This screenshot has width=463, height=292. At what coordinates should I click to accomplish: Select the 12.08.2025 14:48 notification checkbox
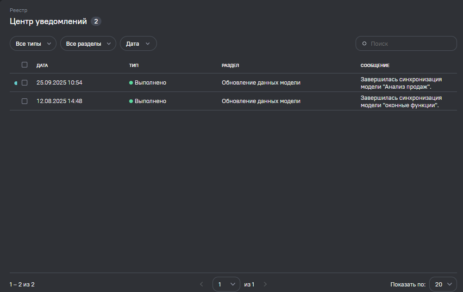(25, 101)
